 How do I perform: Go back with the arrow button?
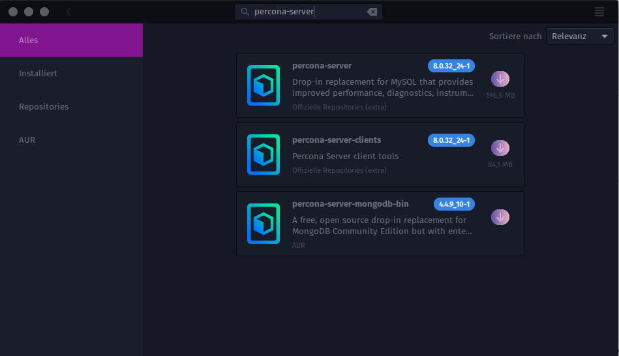tap(69, 12)
